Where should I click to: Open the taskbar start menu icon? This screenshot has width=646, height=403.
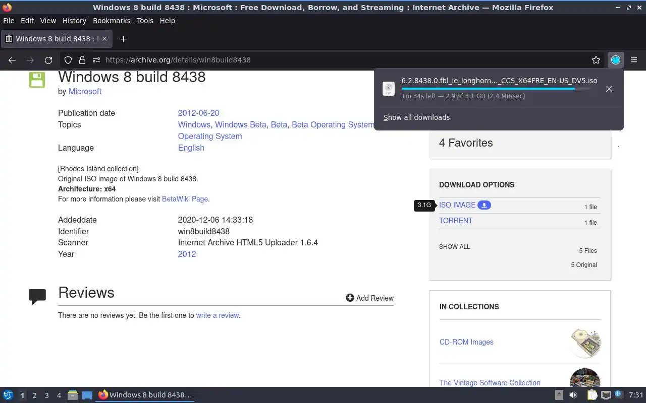pyautogui.click(x=8, y=395)
